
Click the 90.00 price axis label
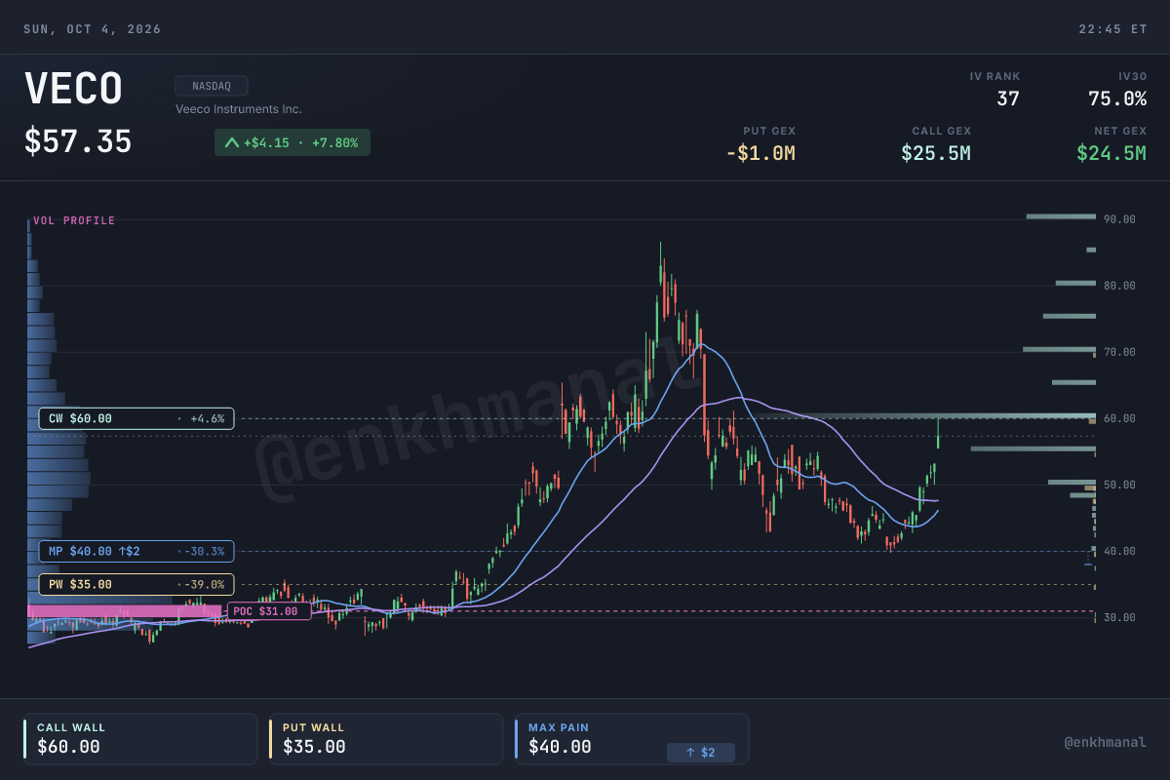[1119, 219]
